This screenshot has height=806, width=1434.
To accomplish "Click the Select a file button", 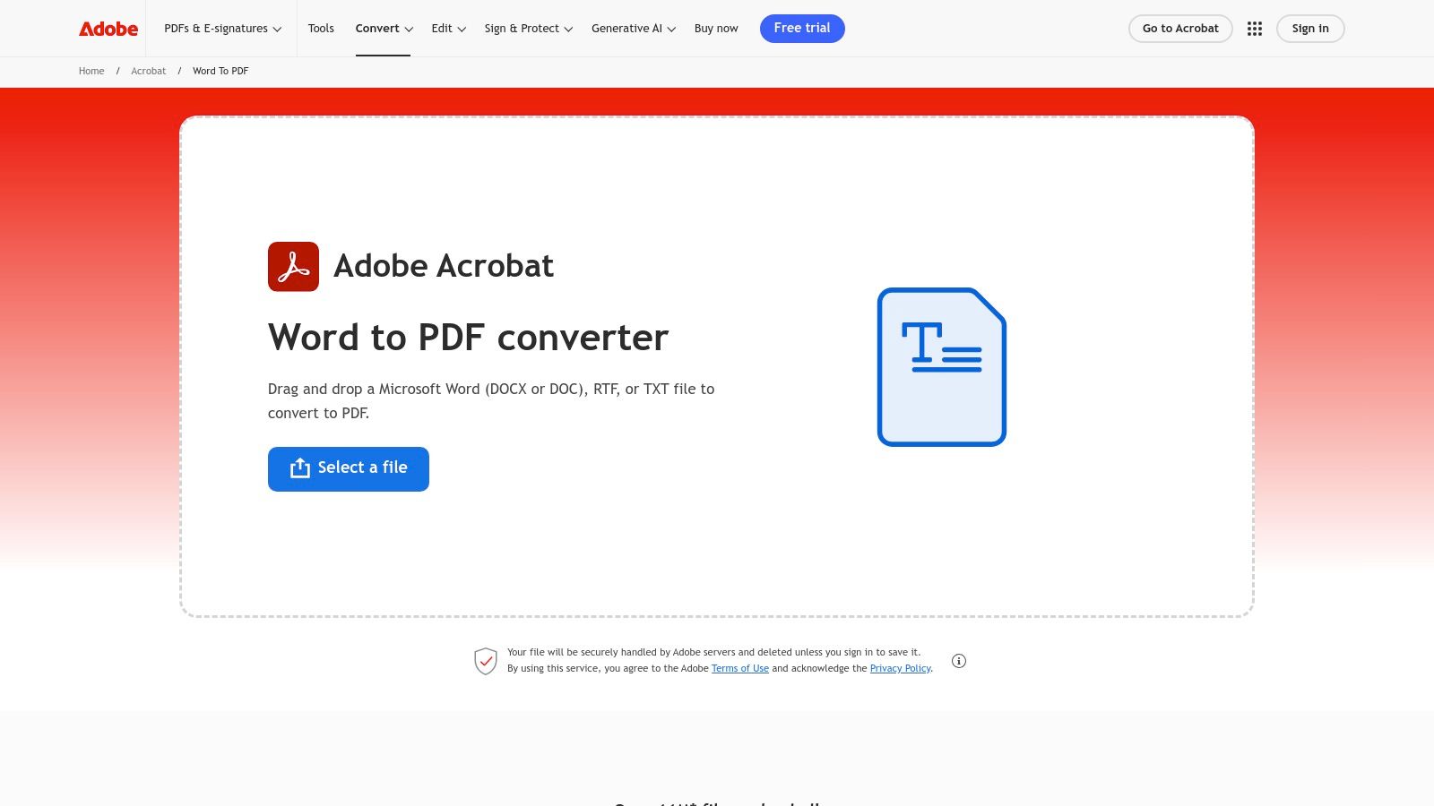I will click(349, 467).
